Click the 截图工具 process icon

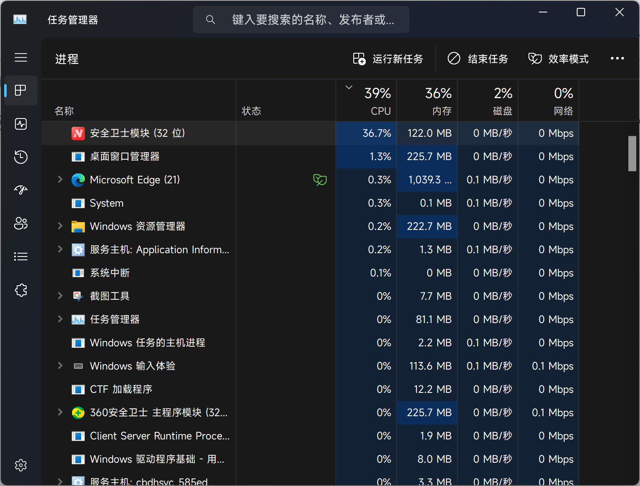point(78,296)
